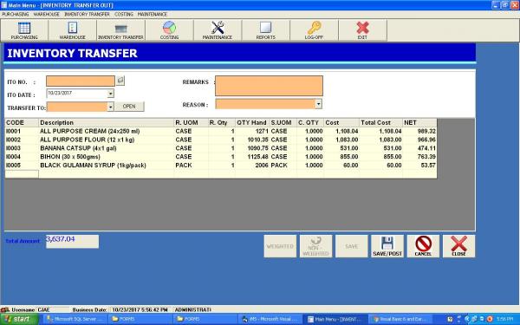Select row ALL PURPOSE CREAM (24x250 ml)
This screenshot has width=520, height=325.
click(x=221, y=132)
